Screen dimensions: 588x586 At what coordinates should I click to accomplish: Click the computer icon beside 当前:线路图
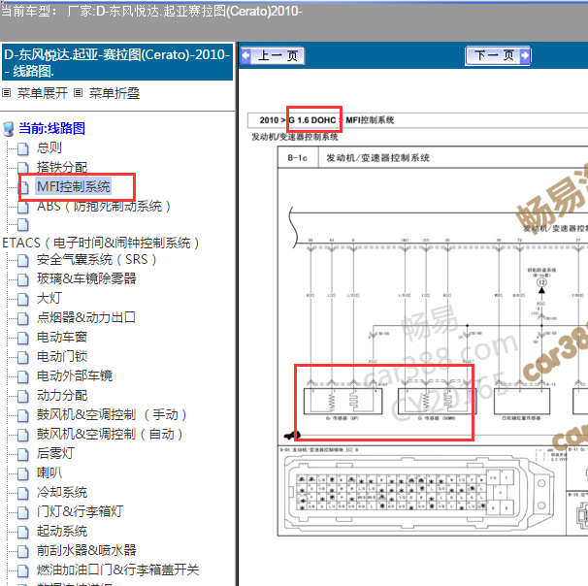(x=9, y=129)
